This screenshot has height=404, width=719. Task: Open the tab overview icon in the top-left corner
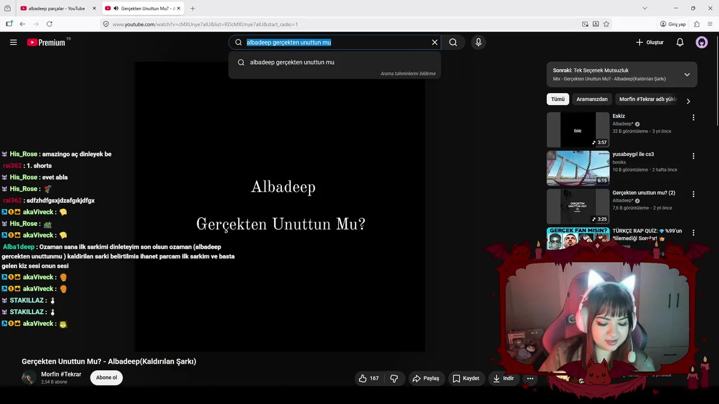[7, 8]
